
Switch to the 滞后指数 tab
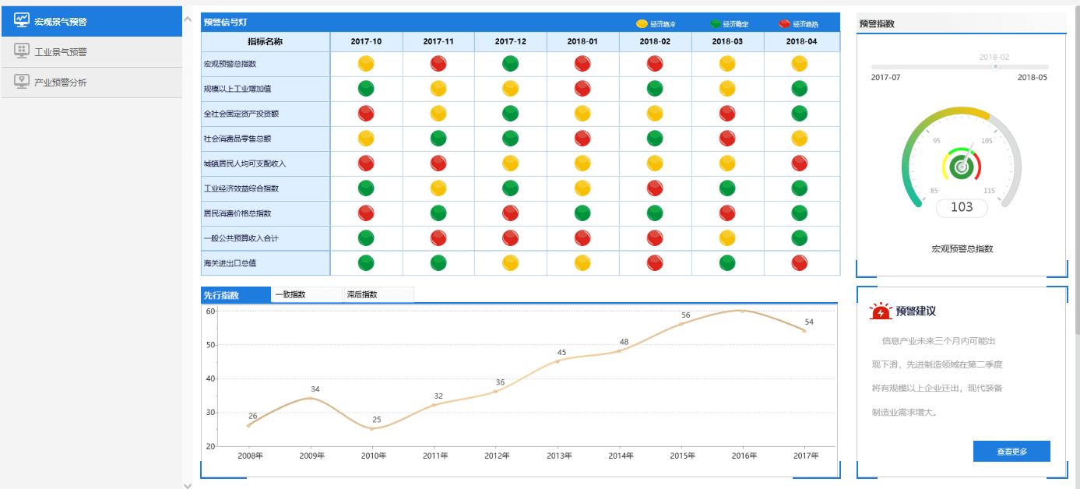[378, 295]
